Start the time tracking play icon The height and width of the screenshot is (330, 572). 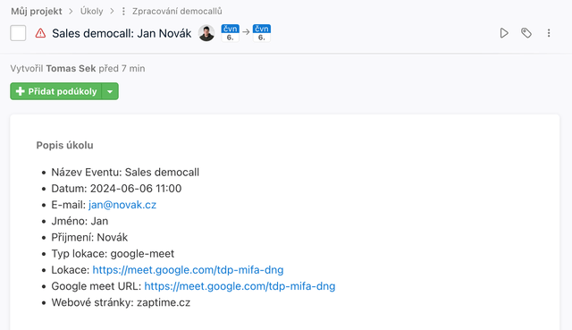[504, 33]
